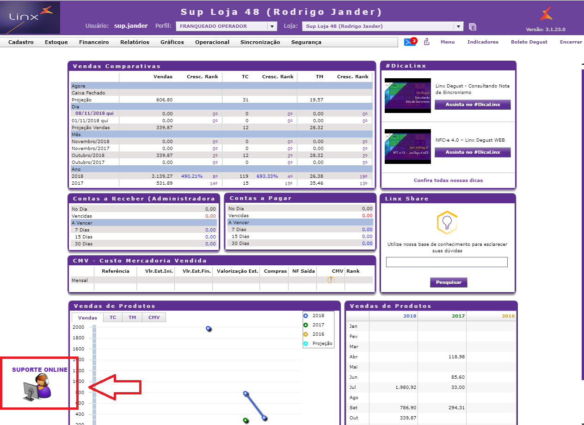Viewport: 584px width, 425px height.
Task: Open the Sincronização menu
Action: [x=260, y=42]
